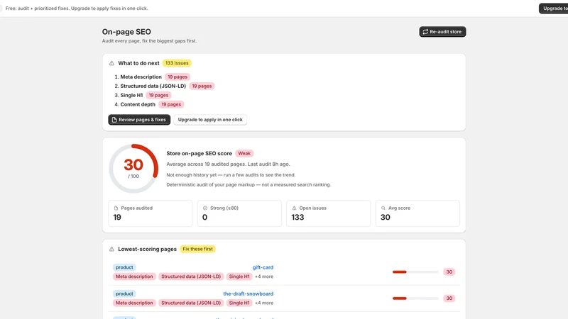Click the 133 issues badge
Screen dimensions: 568x319
pyautogui.click(x=177, y=63)
